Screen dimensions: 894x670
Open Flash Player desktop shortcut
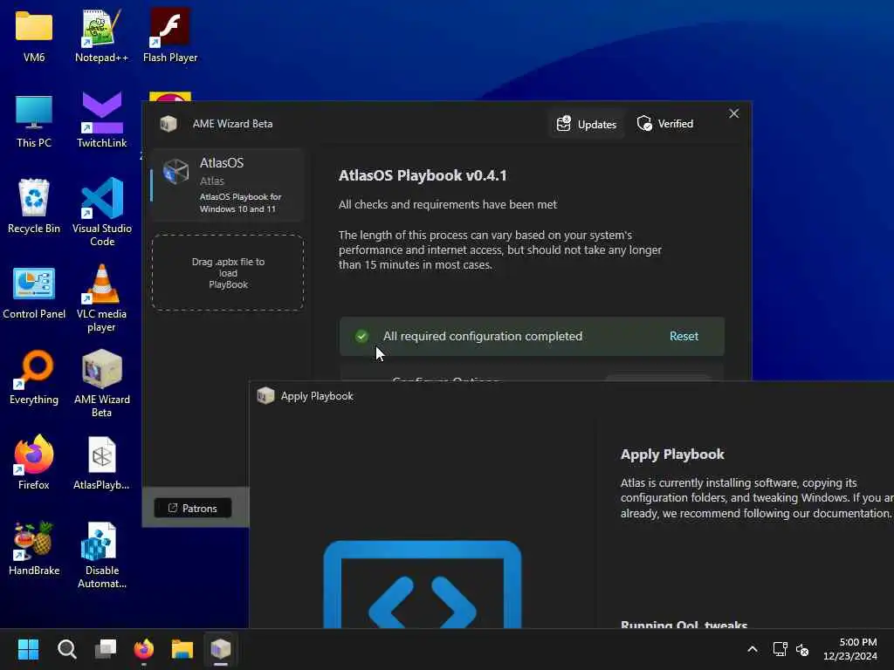click(170, 35)
